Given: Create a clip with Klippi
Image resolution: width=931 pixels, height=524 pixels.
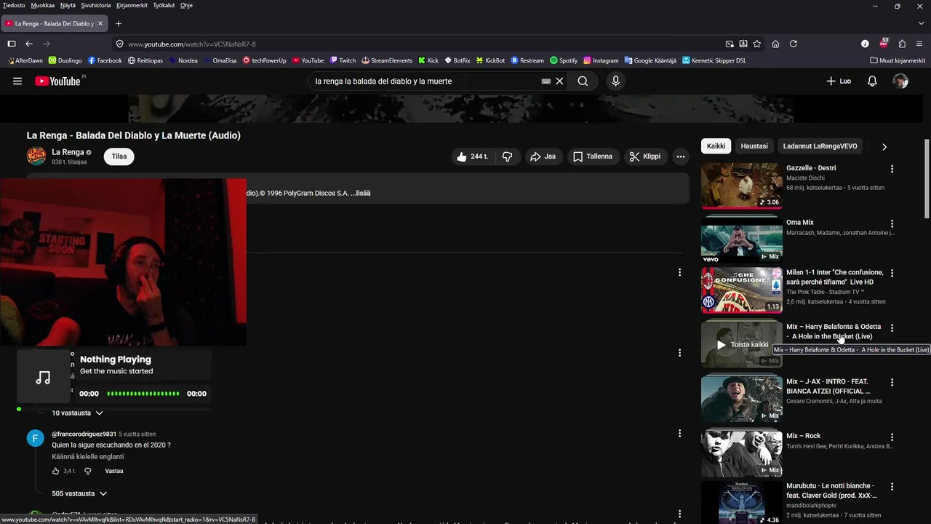Looking at the screenshot, I should [645, 156].
